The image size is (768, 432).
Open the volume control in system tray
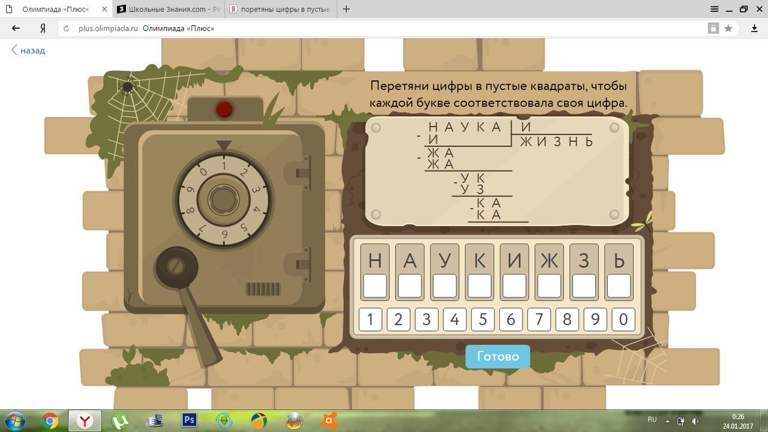[695, 421]
